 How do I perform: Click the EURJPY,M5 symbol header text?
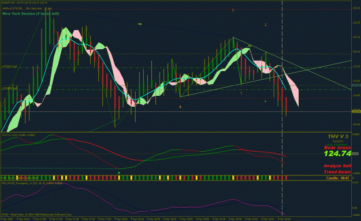click(24, 3)
